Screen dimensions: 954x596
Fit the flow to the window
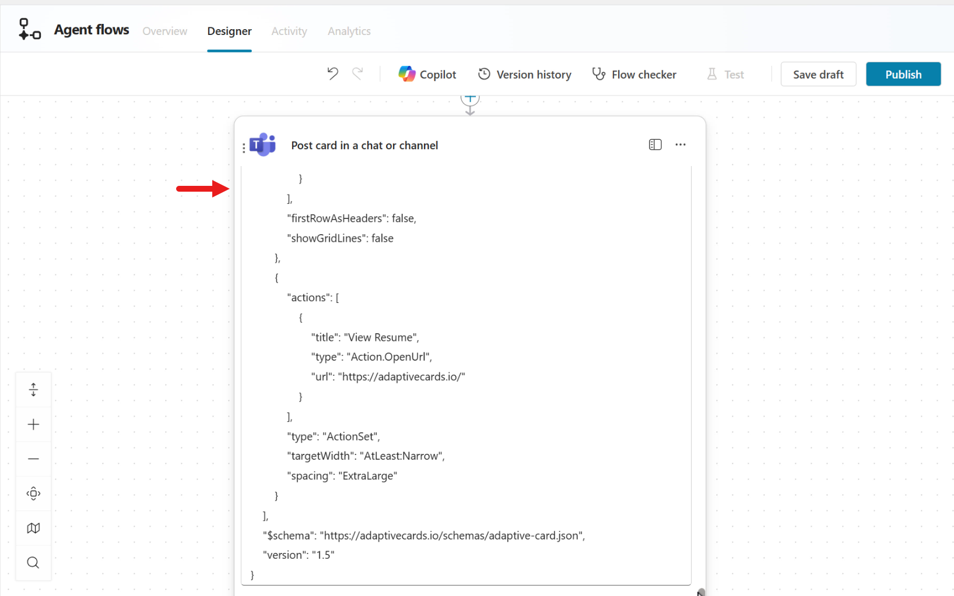[33, 389]
